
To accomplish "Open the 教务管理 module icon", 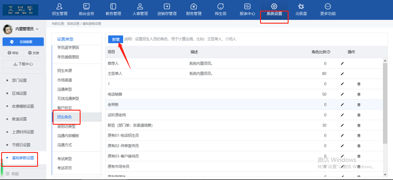I will [113, 6].
